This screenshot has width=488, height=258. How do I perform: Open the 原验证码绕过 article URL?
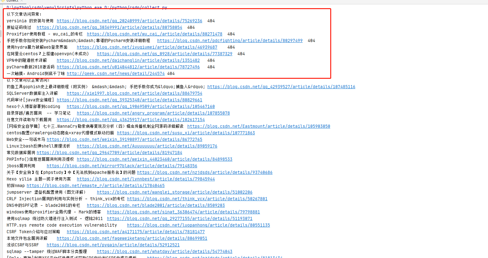[109, 27]
